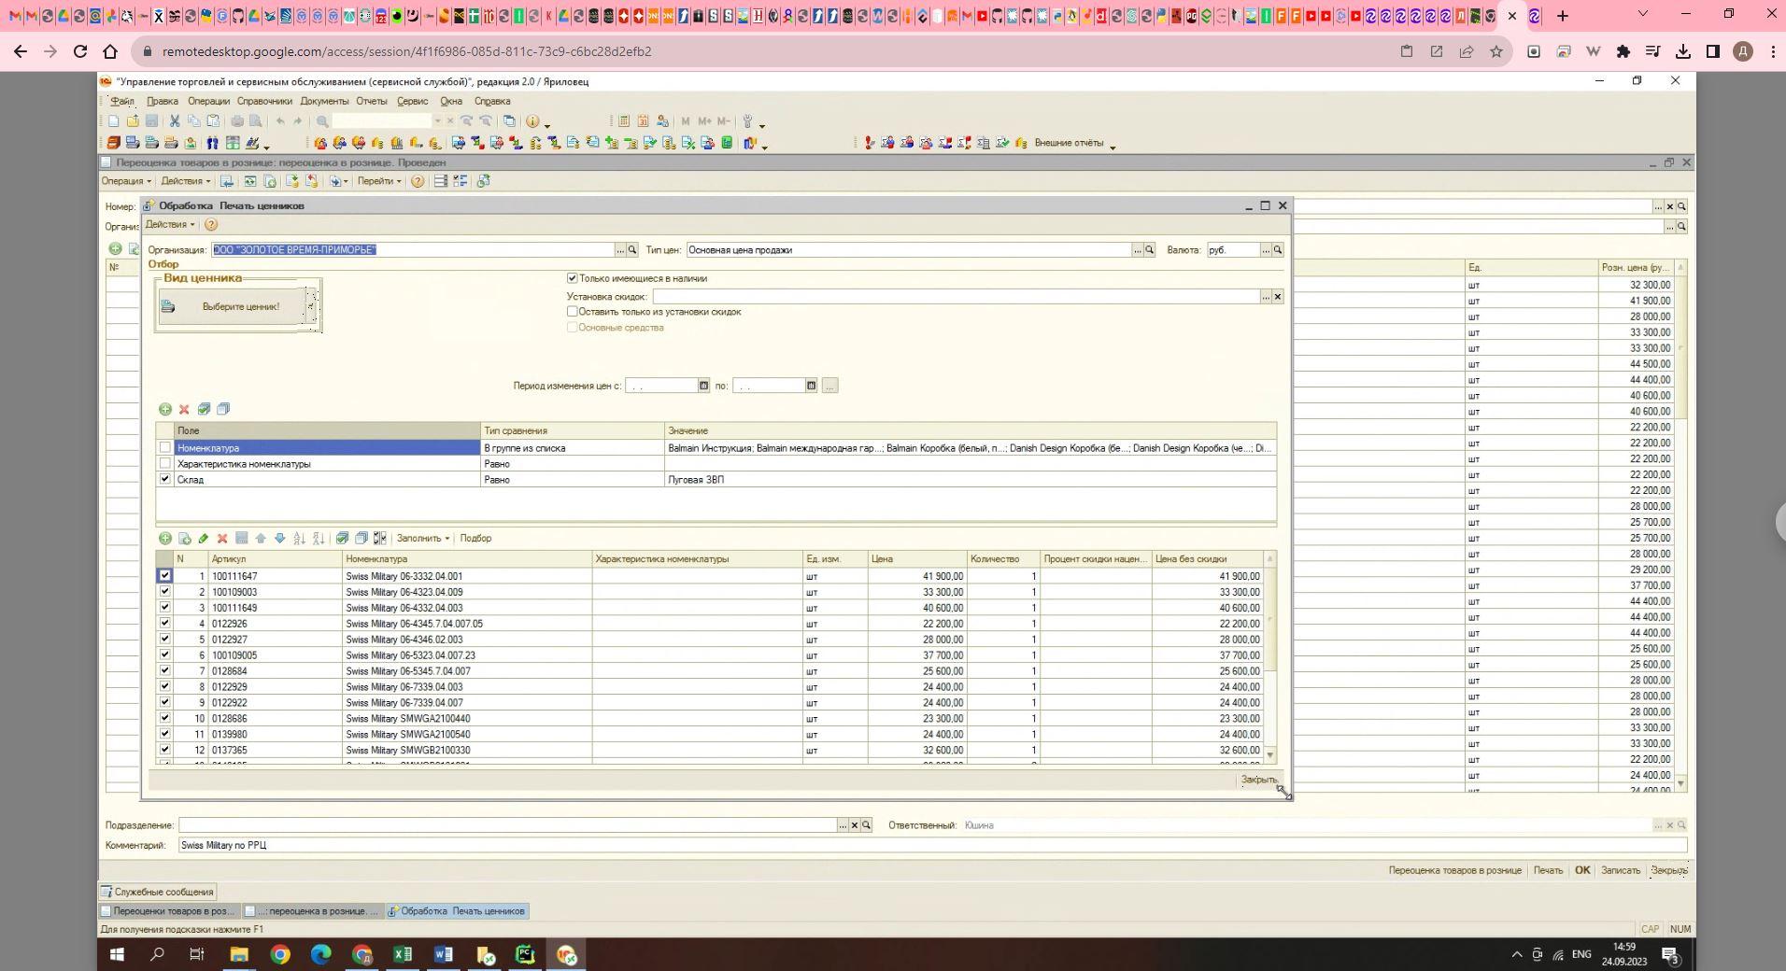Image resolution: width=1786 pixels, height=971 pixels.
Task: Click Печать button in document footer
Action: (1548, 870)
